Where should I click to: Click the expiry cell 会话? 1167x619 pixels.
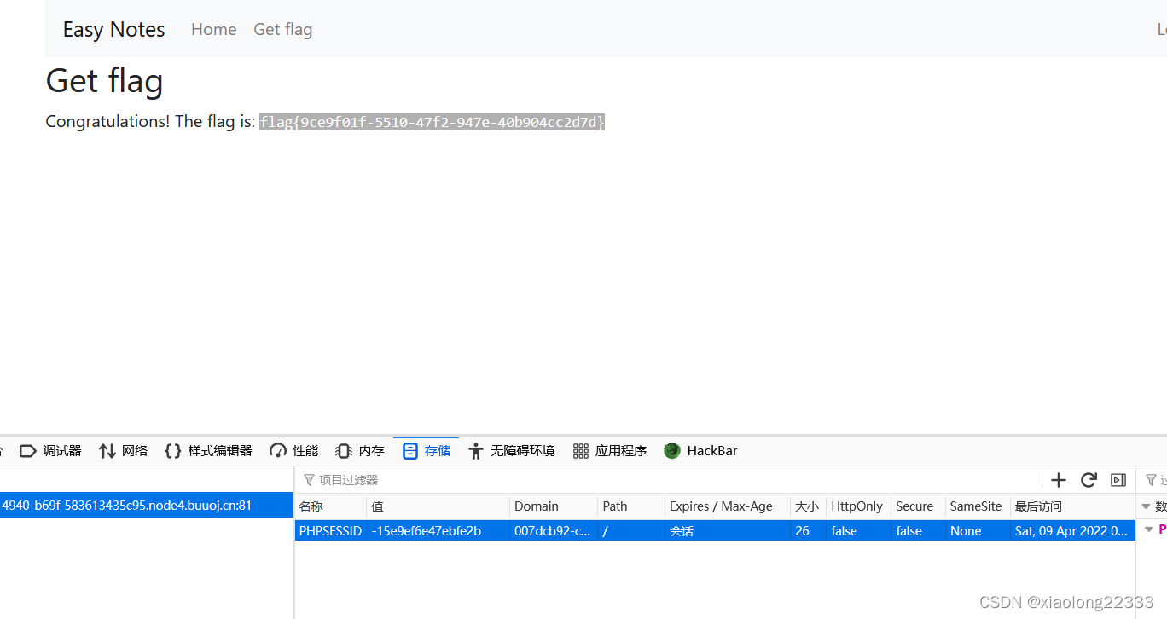click(728, 530)
